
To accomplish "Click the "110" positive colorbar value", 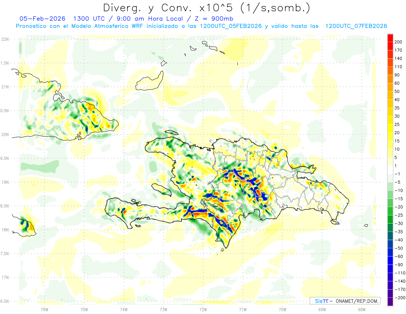I will 399,67.
